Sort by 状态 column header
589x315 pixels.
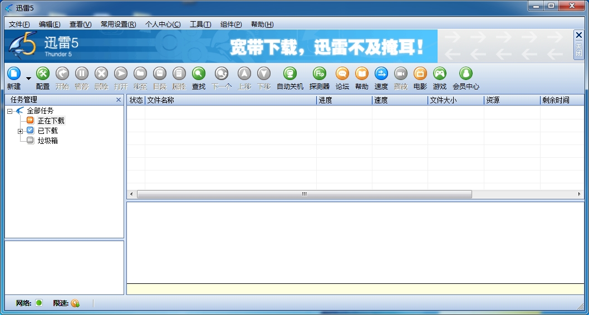pyautogui.click(x=136, y=100)
